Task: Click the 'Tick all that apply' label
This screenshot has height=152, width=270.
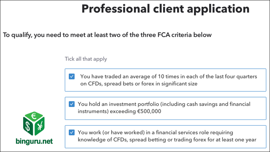Action: pyautogui.click(x=86, y=59)
